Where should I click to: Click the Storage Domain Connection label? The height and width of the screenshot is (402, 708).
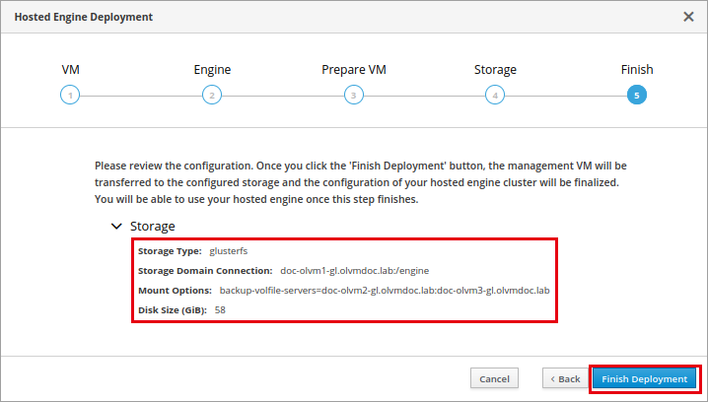(x=205, y=271)
